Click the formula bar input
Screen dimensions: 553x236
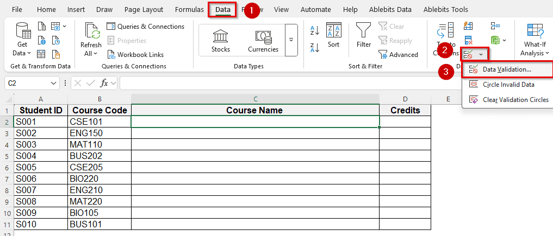290,84
